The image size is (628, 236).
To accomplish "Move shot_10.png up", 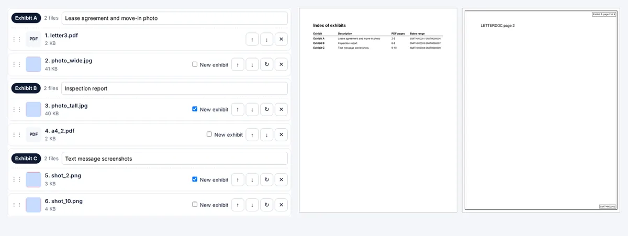I will 238,205.
